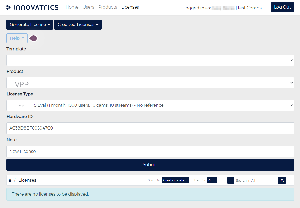
Task: Click the Hardware ID label
Action: point(19,116)
